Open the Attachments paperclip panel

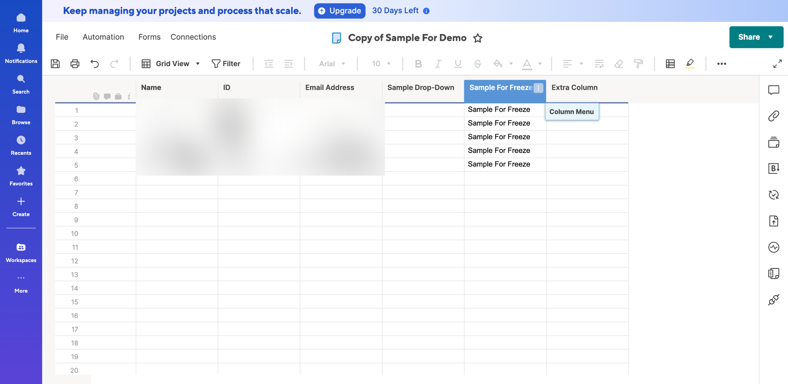(774, 116)
